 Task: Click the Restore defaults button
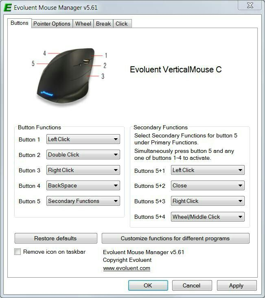click(x=56, y=238)
